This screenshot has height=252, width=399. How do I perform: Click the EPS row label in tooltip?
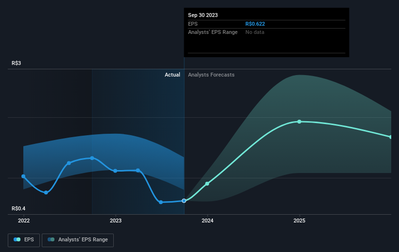coord(192,24)
